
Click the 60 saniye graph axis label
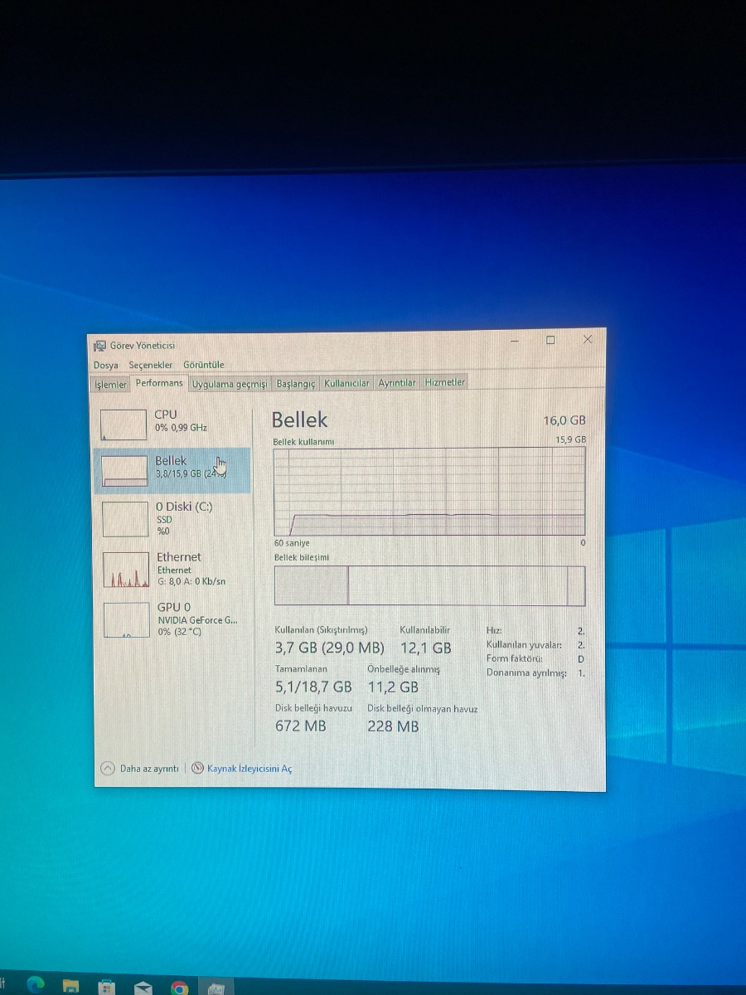click(290, 543)
